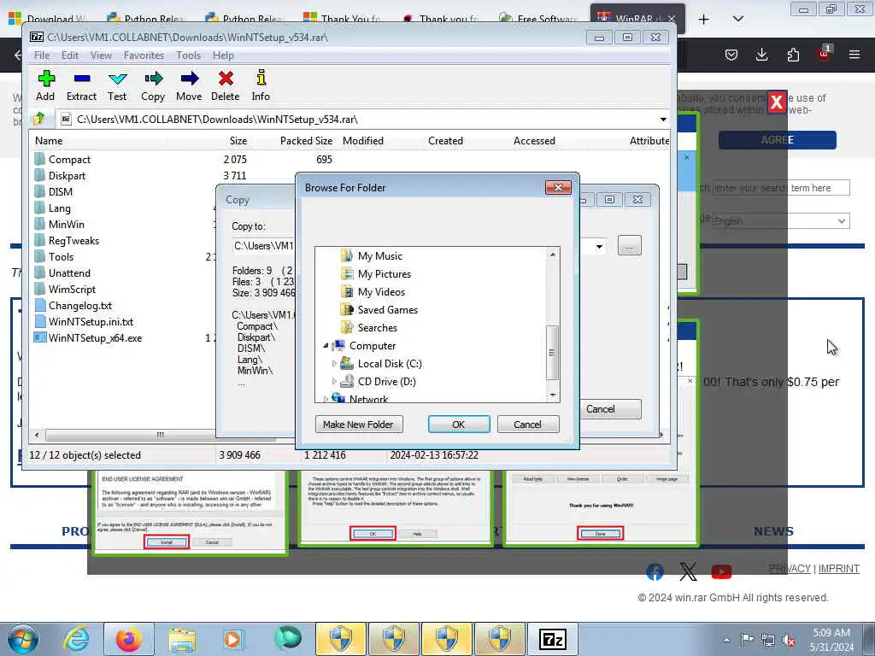Screen dimensions: 875x656
Task: Sort by the Modified column header
Action: (x=362, y=141)
